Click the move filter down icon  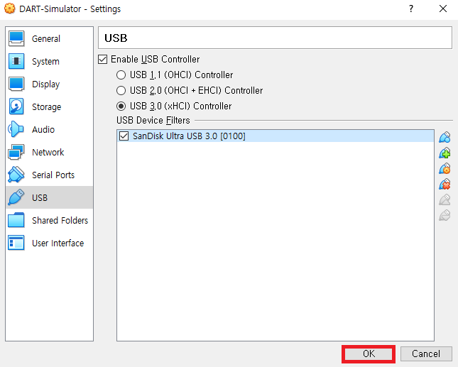coord(445,215)
